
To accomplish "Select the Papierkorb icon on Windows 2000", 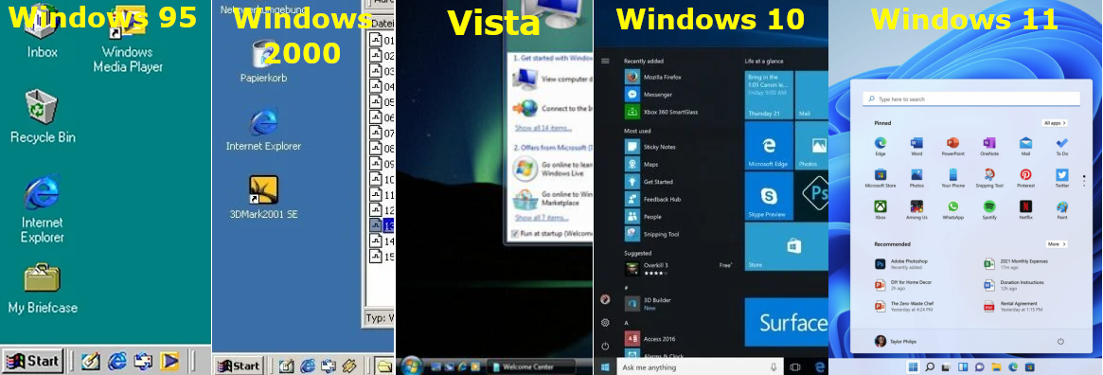I will [264, 62].
